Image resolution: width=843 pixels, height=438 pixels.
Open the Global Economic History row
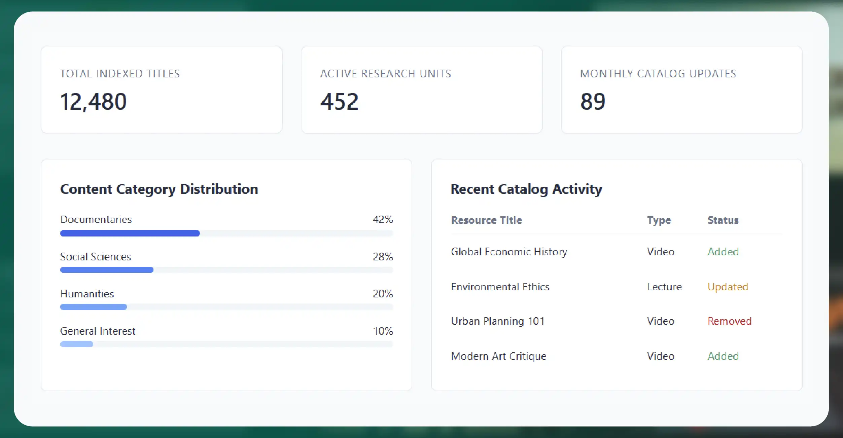tap(617, 252)
